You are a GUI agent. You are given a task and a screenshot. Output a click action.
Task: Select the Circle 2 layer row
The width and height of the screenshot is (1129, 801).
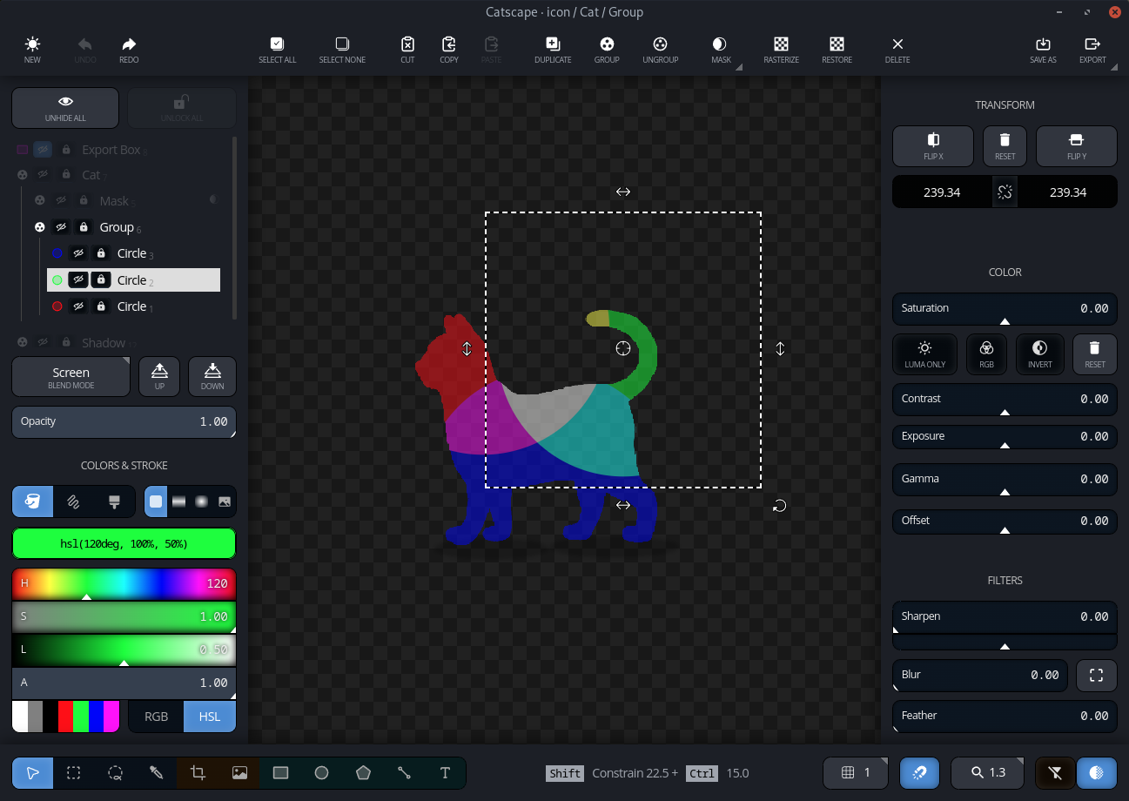(x=133, y=280)
